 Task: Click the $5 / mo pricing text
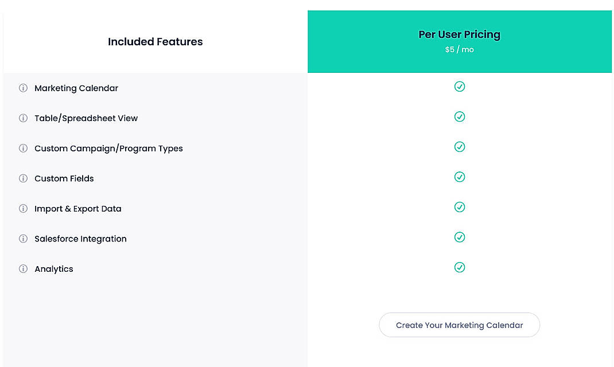(459, 49)
